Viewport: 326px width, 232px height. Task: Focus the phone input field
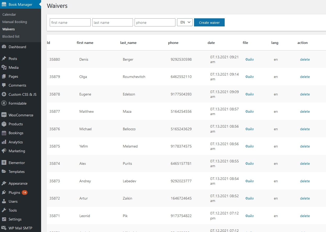point(155,22)
